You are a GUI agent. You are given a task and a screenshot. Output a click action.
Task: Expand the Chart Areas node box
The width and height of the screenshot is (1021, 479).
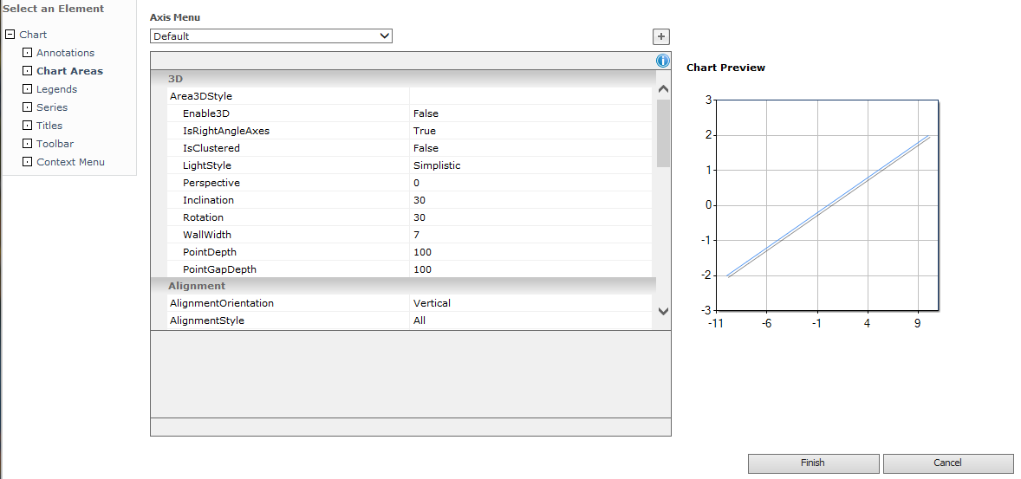pos(27,71)
